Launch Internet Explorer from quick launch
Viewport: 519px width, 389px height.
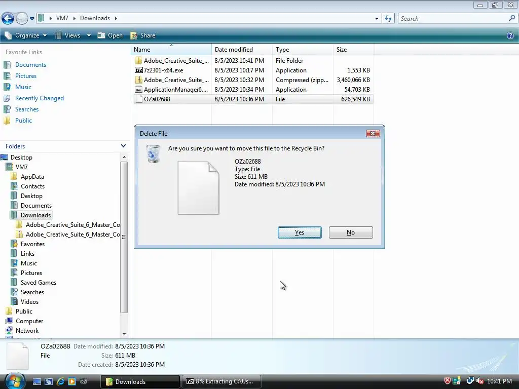[60, 381]
